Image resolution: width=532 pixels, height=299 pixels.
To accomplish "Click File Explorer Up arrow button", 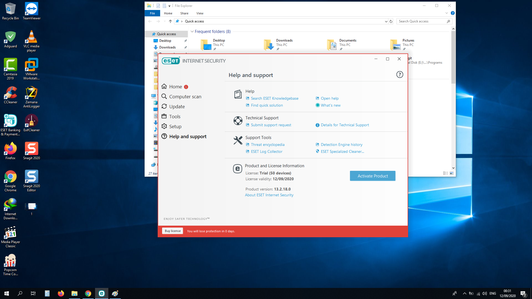I will click(170, 21).
